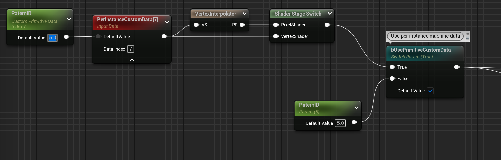Toggle the comment bubble visibility icon

pyautogui.click(x=467, y=38)
